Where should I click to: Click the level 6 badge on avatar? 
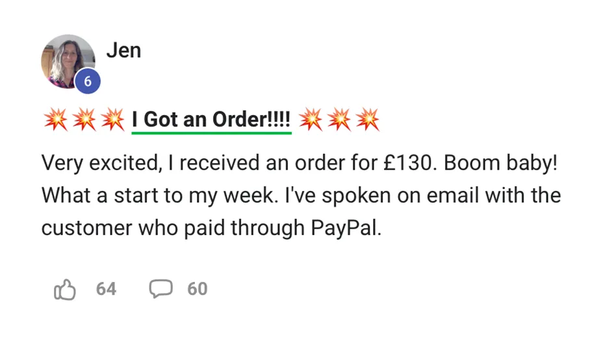tap(88, 81)
